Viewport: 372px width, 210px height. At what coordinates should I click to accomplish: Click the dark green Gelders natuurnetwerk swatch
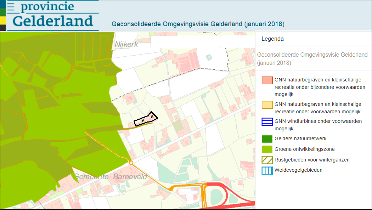(267, 139)
